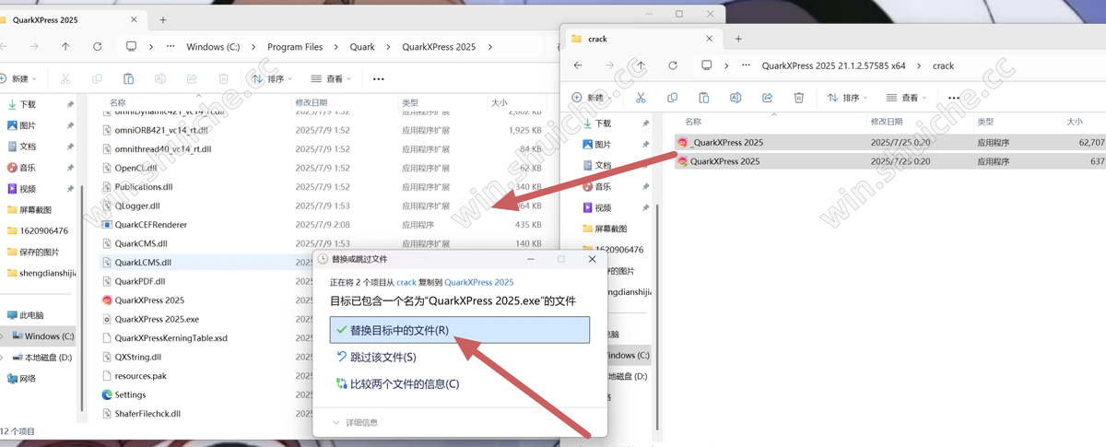Choose 跳过该文件(S) option
This screenshot has height=447, width=1106.
459,357
